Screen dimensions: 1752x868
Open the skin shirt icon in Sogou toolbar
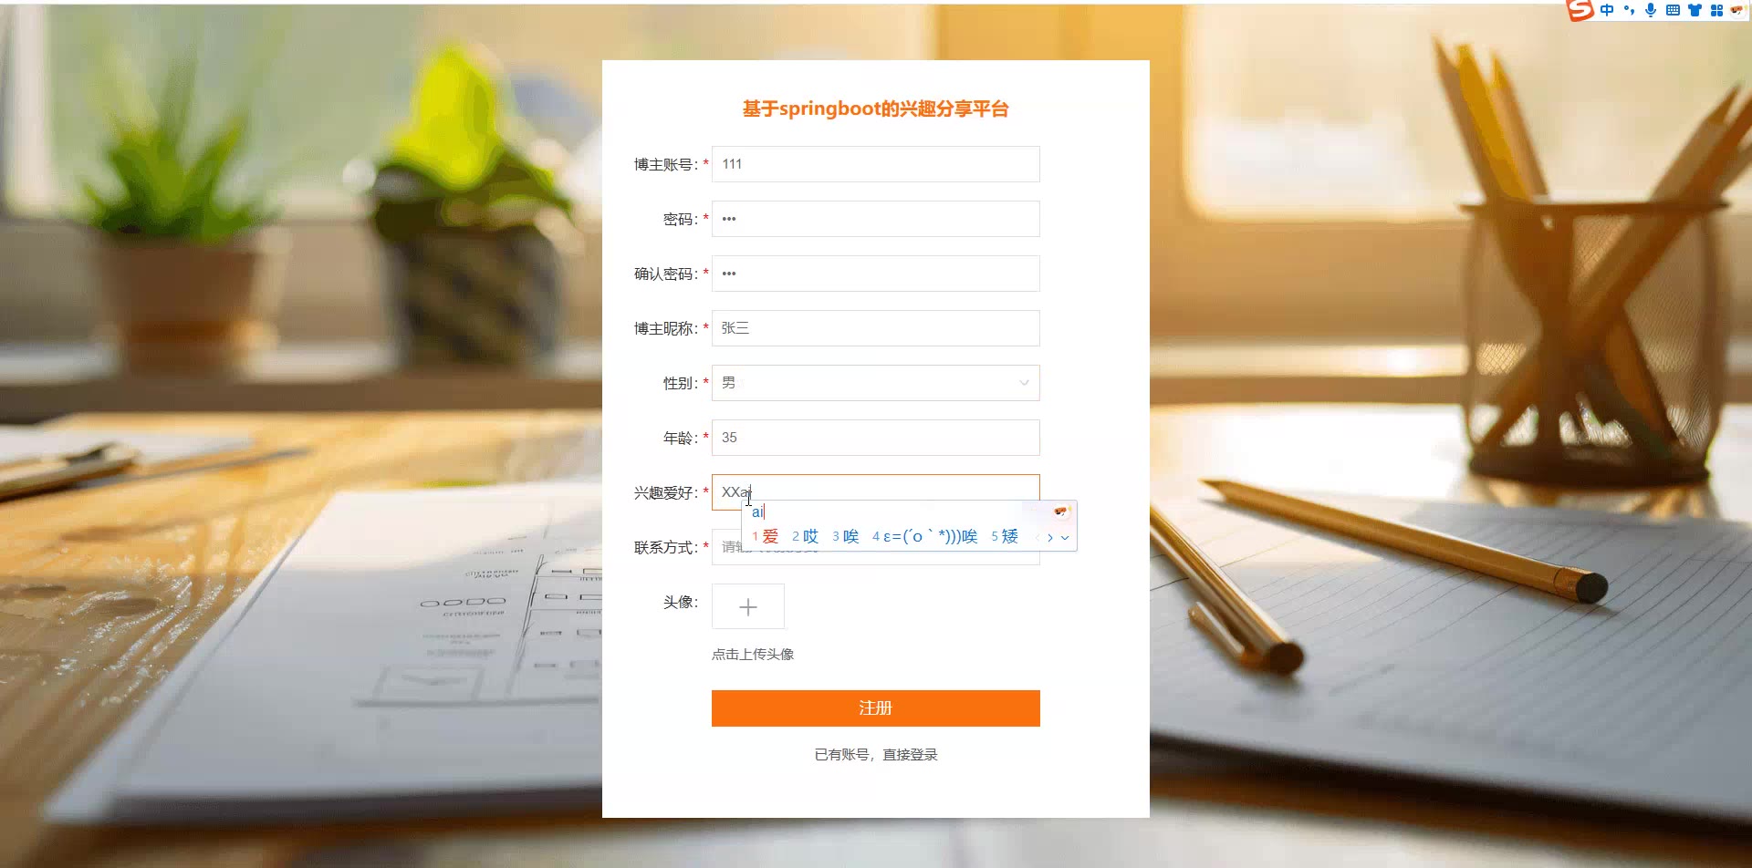(x=1695, y=10)
